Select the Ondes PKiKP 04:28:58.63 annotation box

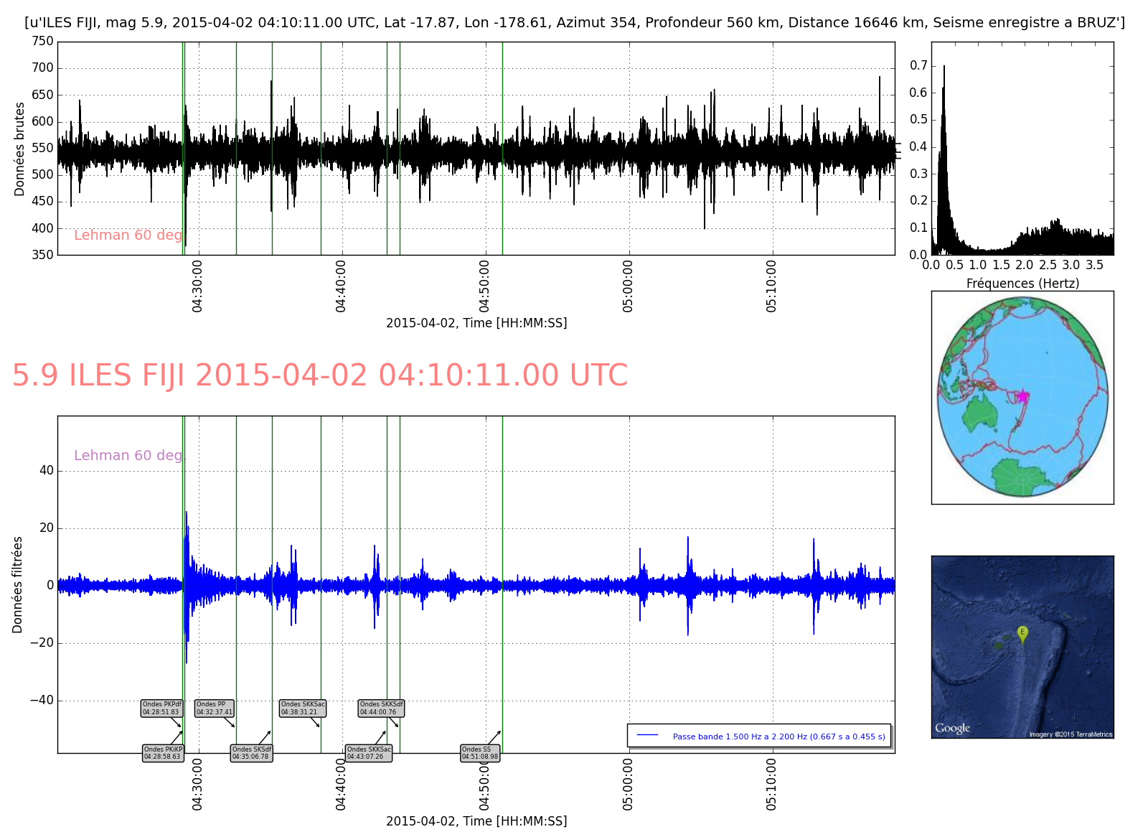[163, 753]
